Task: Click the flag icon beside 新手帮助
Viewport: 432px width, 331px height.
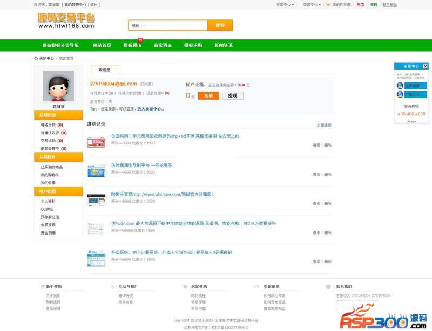Action: pos(43,286)
